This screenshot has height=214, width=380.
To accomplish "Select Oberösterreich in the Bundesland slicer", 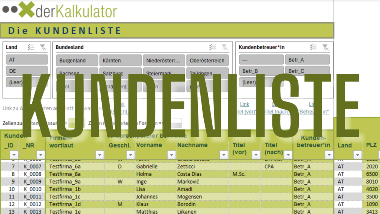I will coord(207,61).
